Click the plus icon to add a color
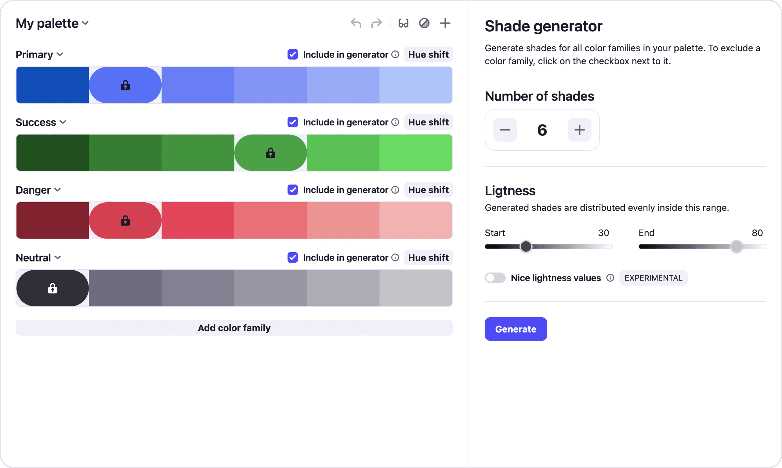This screenshot has width=782, height=468. pos(445,23)
